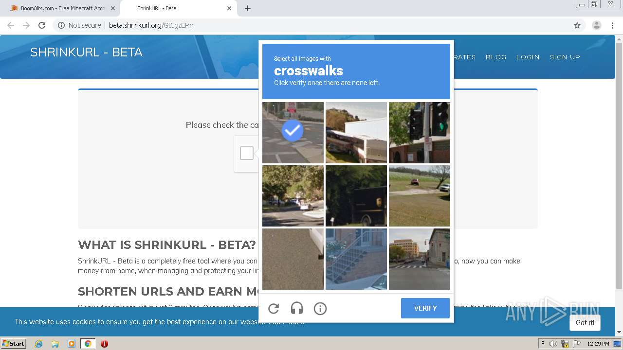
Task: Select the city intersection buildings tile
Action: pos(420,259)
